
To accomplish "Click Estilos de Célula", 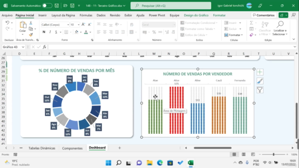I will (x=194, y=35).
